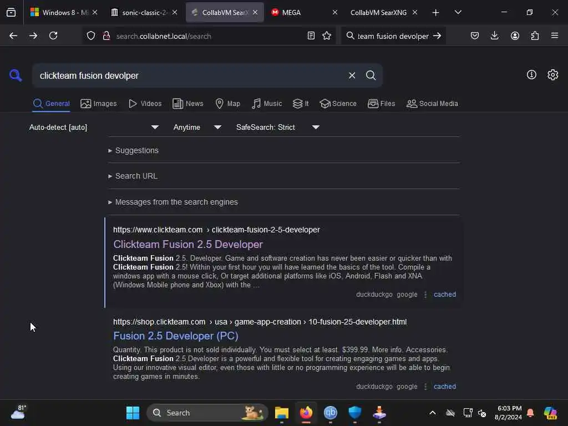Viewport: 568px width, 426px height.
Task: Open the Firefox downloads panel
Action: point(494,35)
